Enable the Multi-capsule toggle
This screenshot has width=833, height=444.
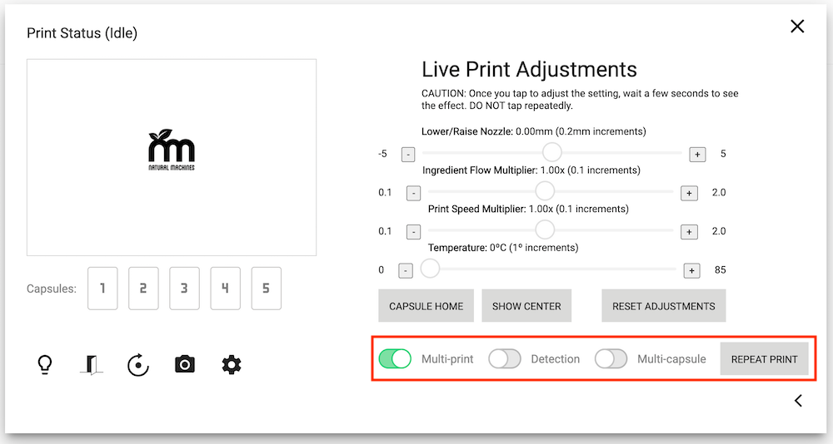point(611,358)
